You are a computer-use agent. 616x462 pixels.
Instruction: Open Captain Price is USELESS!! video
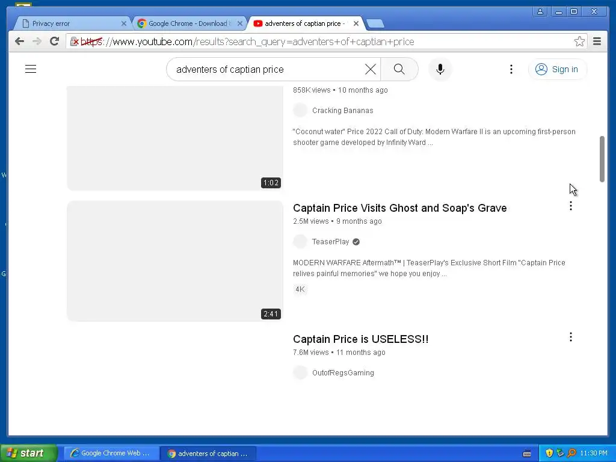361,339
